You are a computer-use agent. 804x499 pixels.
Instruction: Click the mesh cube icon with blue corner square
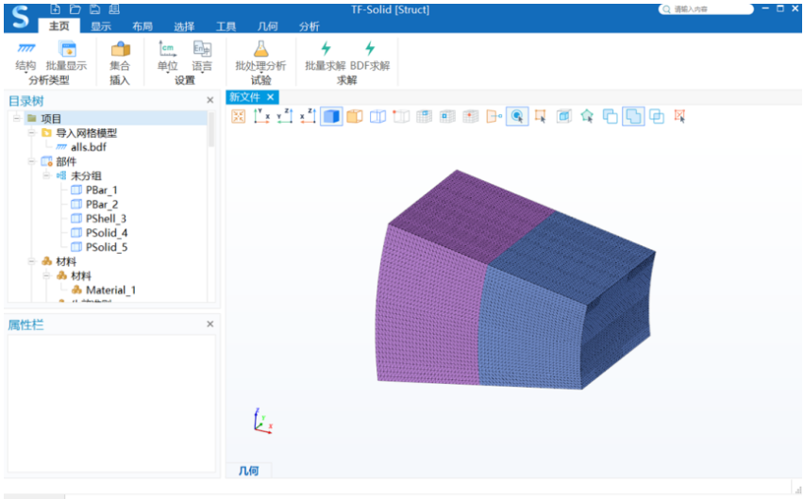pos(424,116)
